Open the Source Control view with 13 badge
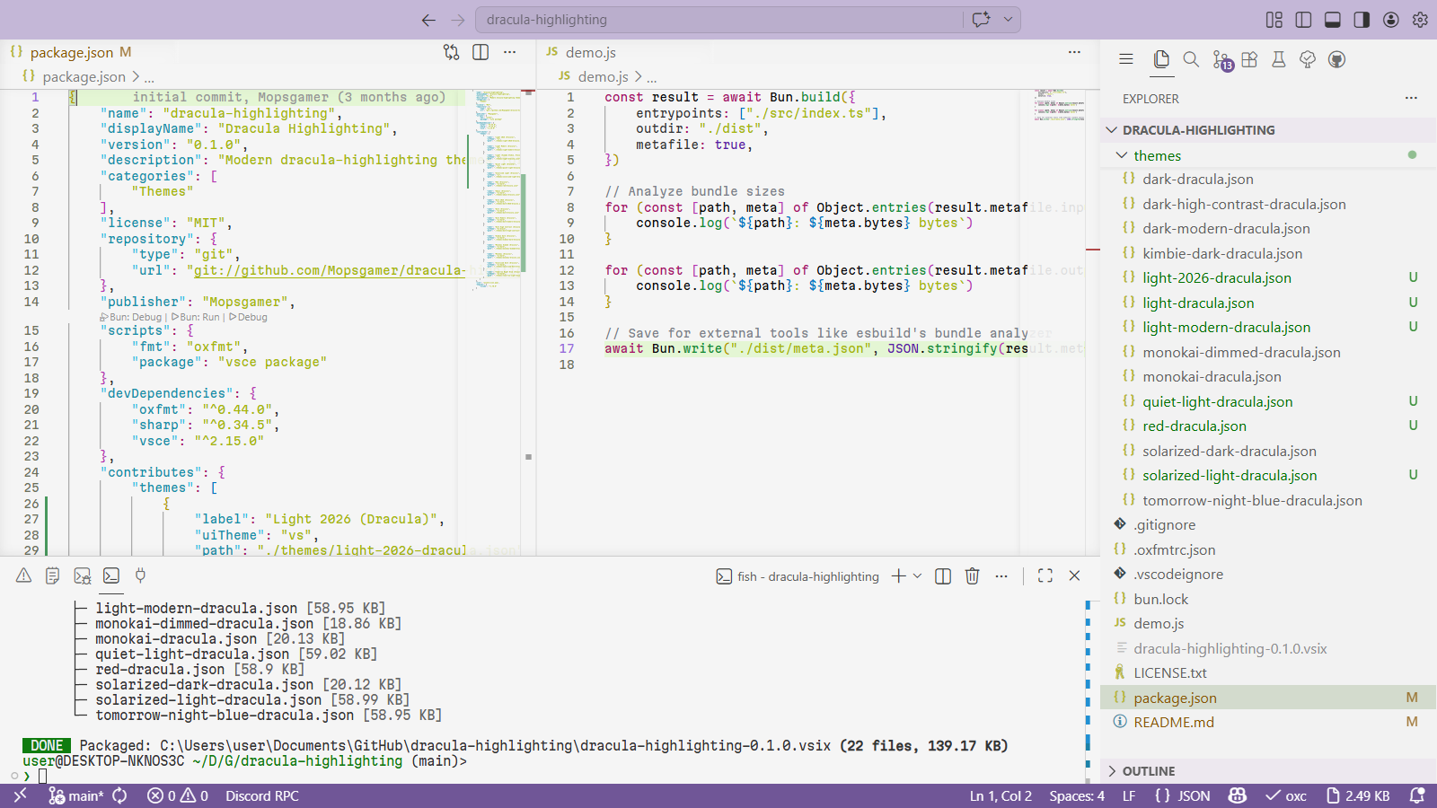Screen dimensions: 1437x808 [1221, 60]
